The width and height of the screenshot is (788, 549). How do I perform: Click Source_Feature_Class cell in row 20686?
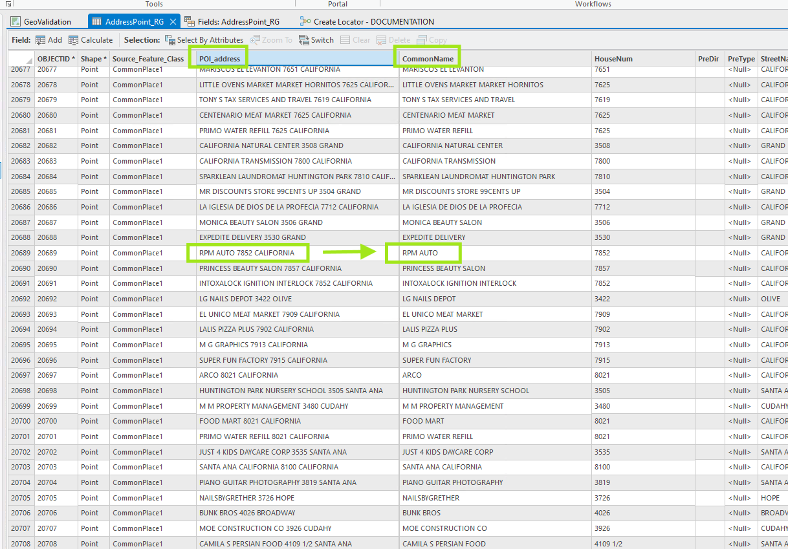[153, 207]
